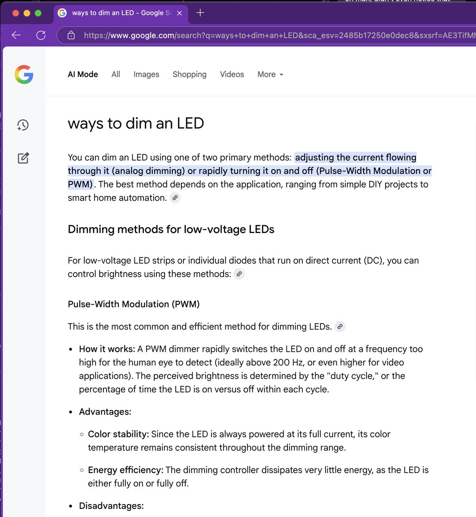The width and height of the screenshot is (476, 517).
Task: Click the 'Energy efficiency:' sub-bullet label
Action: [125, 470]
